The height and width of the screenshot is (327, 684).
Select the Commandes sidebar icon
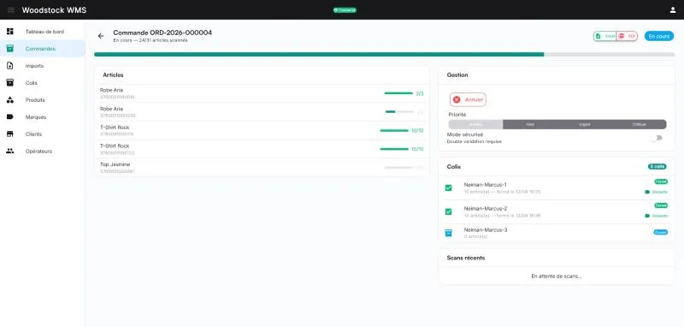(x=10, y=49)
